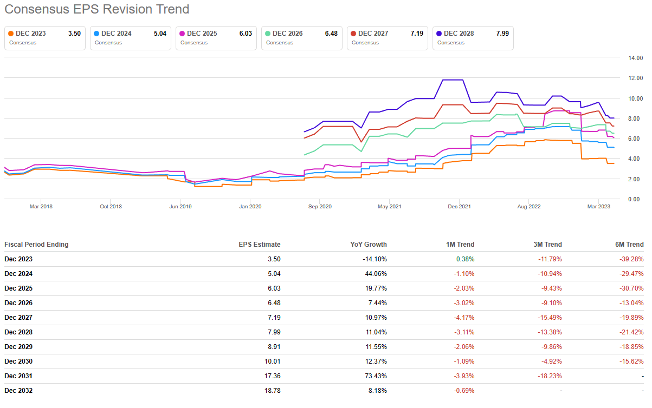The width and height of the screenshot is (652, 408).
Task: Click the red DEC 2027 legend dot
Action: tap(353, 34)
